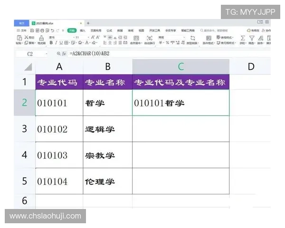Image resolution: width=285 pixels, height=228 pixels.
Task: Select column D header
Action: coord(250,66)
